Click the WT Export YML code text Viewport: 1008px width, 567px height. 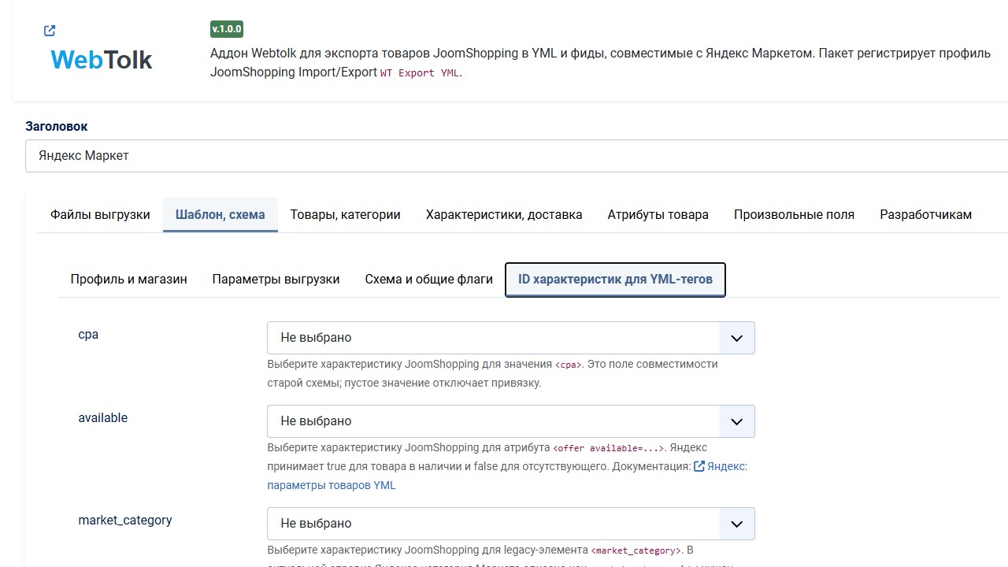[x=421, y=73]
